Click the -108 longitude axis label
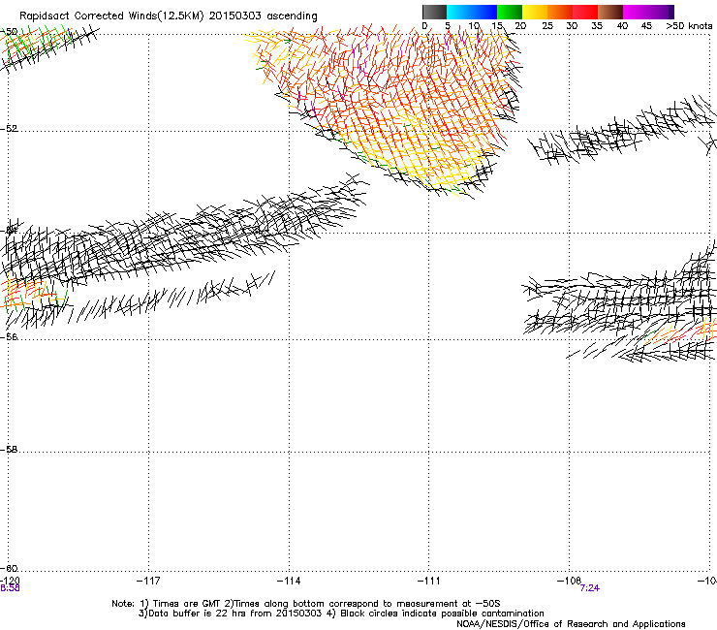Screen dimensions: 717x630 pyautogui.click(x=569, y=581)
